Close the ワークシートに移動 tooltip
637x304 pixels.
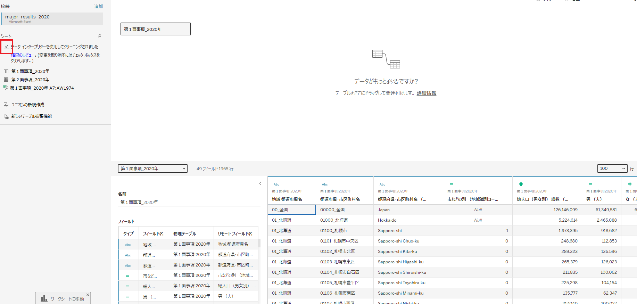(x=88, y=295)
